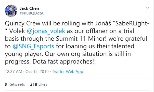View the list of Likes
The height and width of the screenshot is (92, 154).
point(39,84)
